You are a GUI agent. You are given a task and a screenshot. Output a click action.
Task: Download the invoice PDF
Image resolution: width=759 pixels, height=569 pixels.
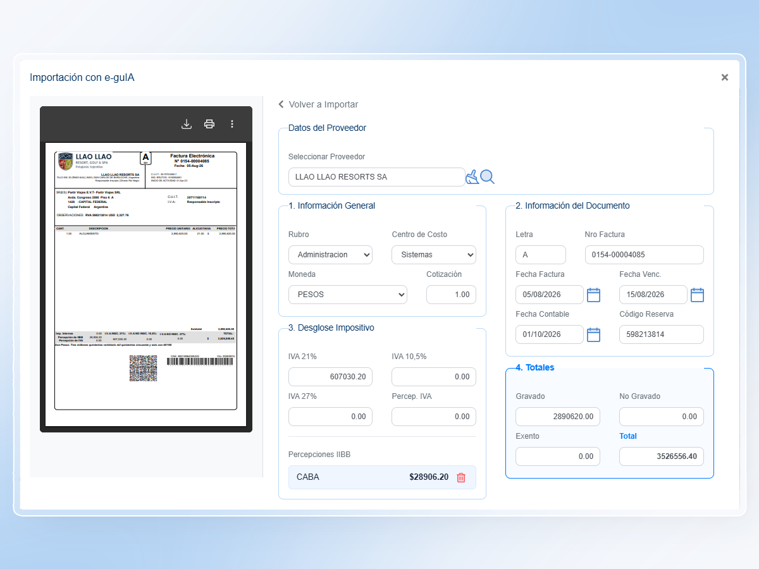tap(187, 124)
